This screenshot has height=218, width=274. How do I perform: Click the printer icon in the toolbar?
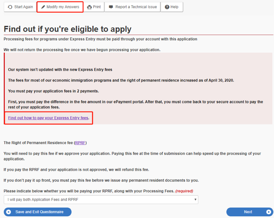[89, 7]
